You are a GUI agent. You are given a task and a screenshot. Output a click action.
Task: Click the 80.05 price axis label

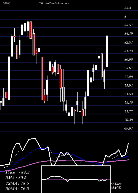point(129,60)
